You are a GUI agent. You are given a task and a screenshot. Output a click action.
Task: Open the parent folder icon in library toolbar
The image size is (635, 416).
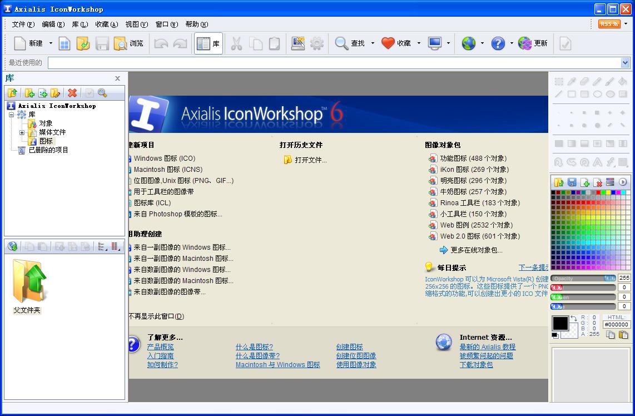pos(12,93)
